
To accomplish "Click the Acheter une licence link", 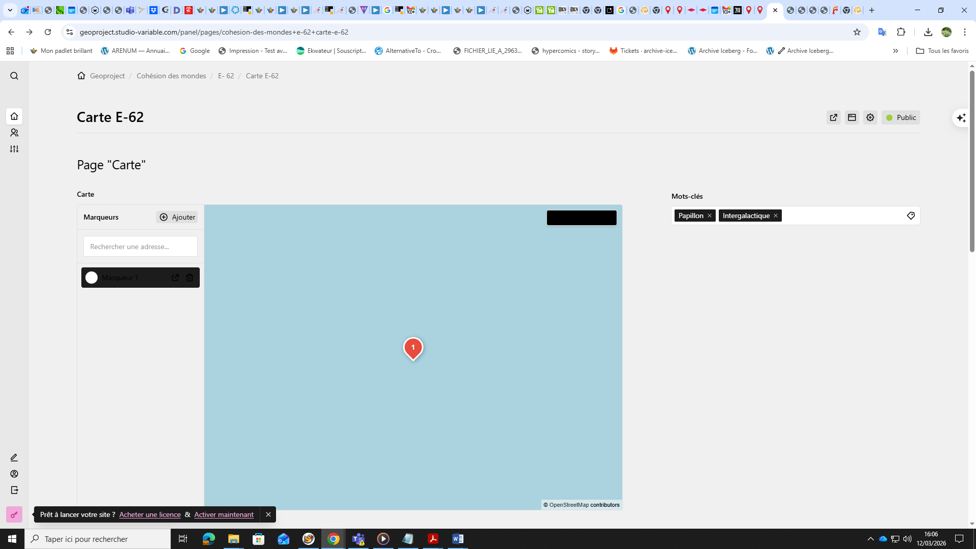I will (150, 514).
